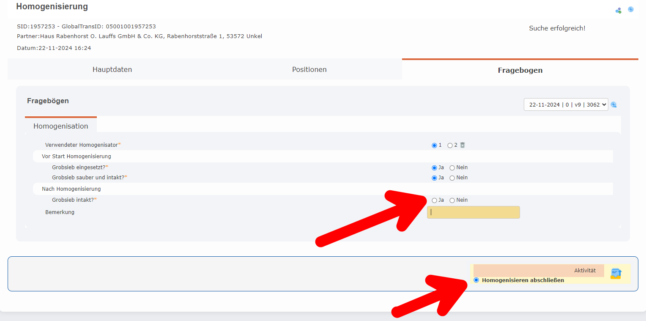Image resolution: width=646 pixels, height=321 pixels.
Task: Set Grobsieb sauber und intakt to Ja
Action: tap(434, 178)
